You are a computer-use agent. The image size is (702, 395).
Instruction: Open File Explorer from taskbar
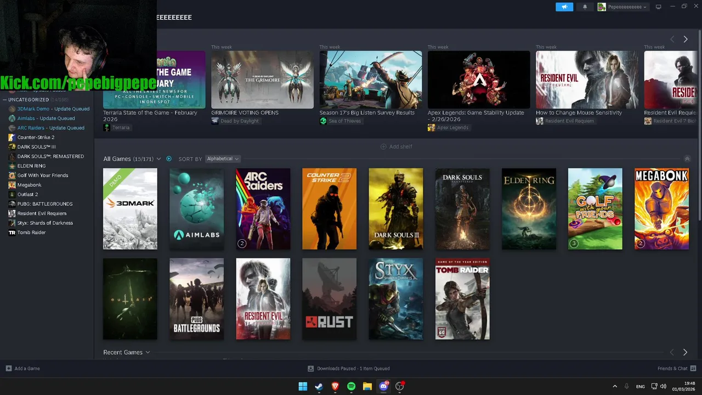click(x=367, y=386)
